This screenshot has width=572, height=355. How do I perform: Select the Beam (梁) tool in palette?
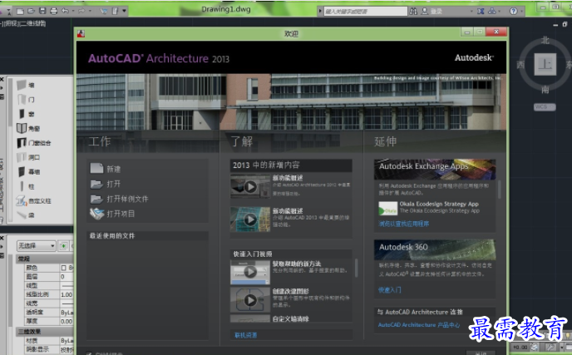pyautogui.click(x=26, y=214)
